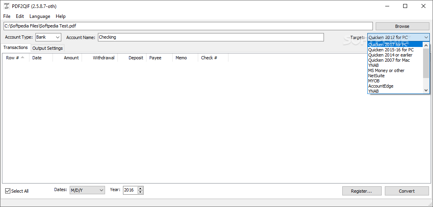Click the PDF2QIF app icon in title bar
Image resolution: width=433 pixels, height=207 pixels.
click(7, 6)
